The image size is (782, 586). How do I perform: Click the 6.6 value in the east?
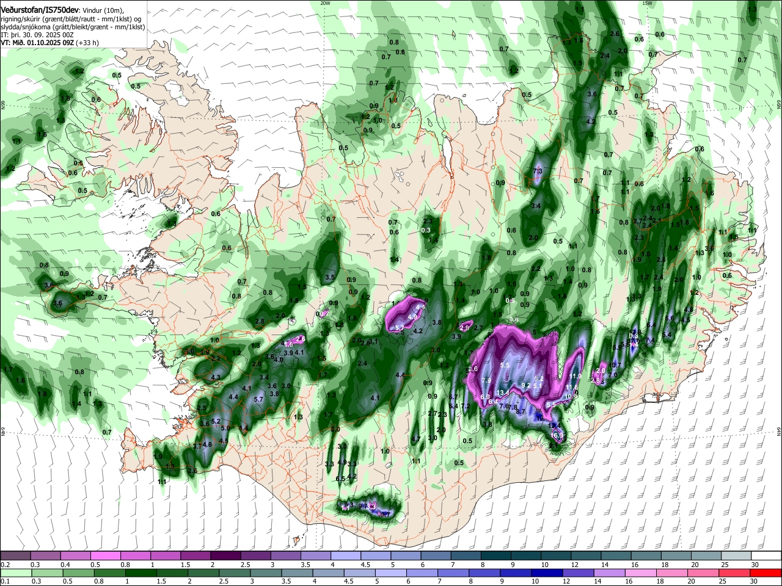(670, 318)
